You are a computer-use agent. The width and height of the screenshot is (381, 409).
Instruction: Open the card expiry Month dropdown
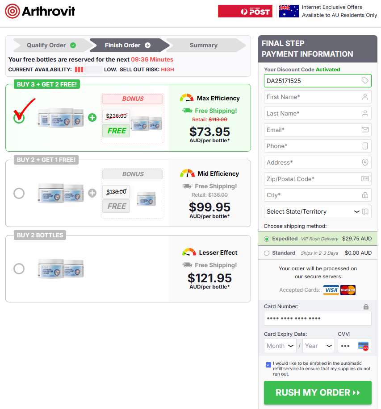tap(280, 346)
